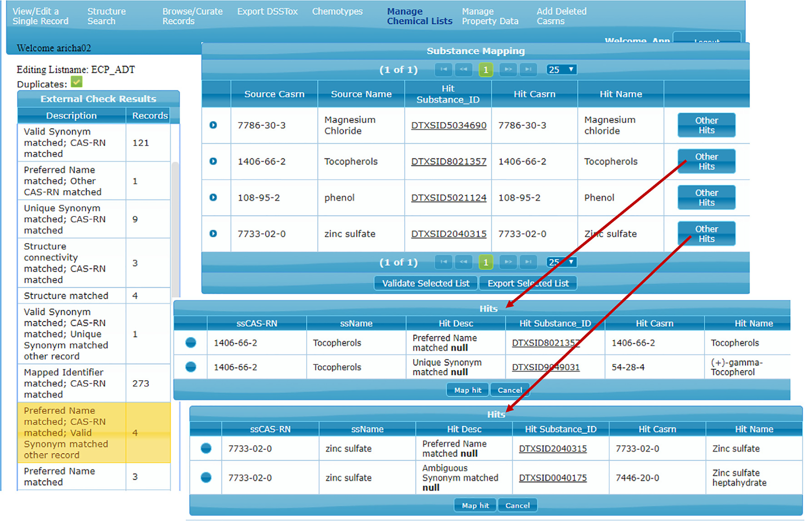Open rows-per-page dropdown in top paginator

click(x=562, y=70)
